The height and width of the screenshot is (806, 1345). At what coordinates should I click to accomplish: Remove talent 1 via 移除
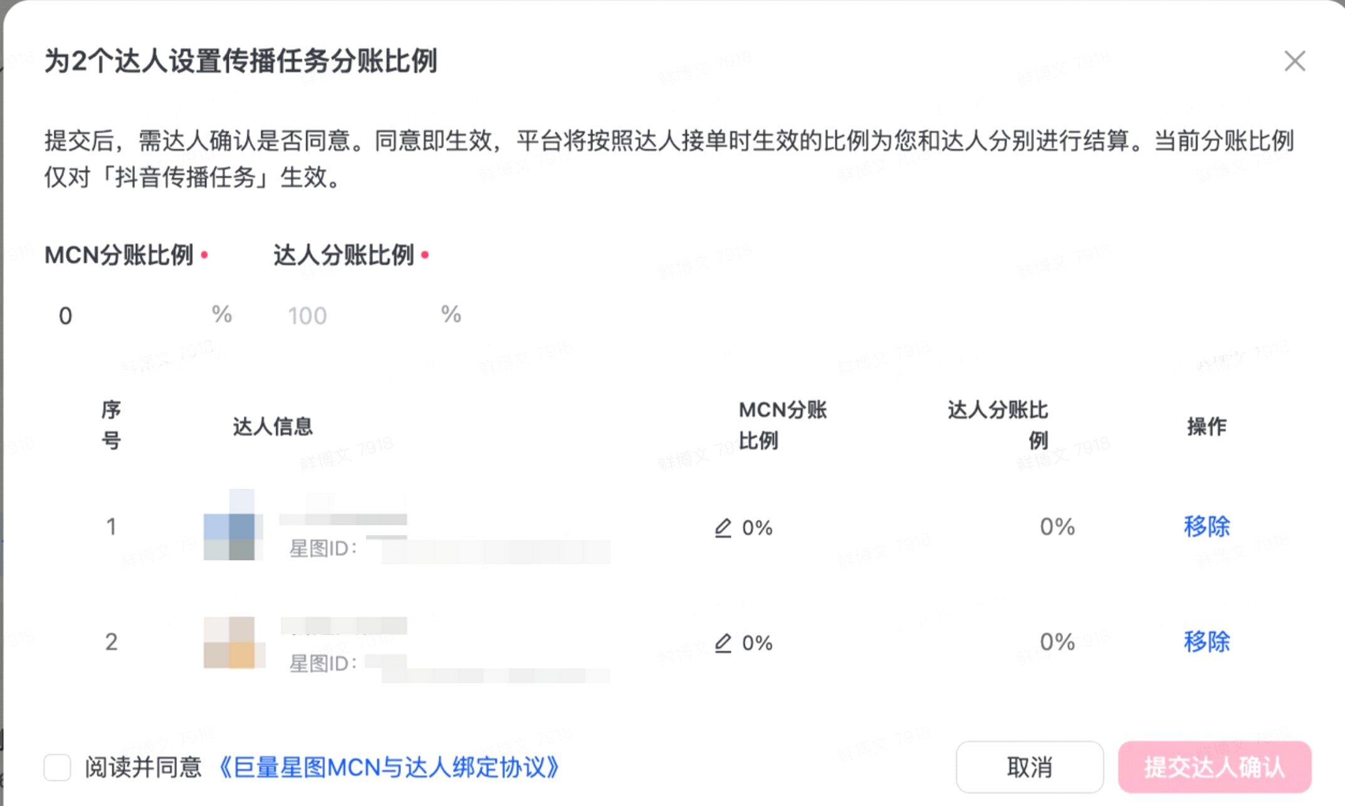coord(1206,526)
